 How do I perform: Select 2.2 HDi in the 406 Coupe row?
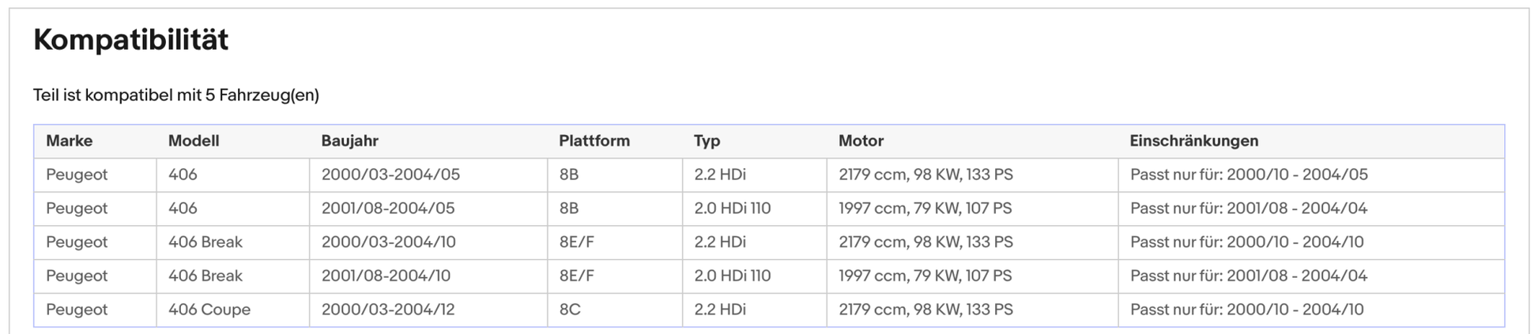[720, 310]
